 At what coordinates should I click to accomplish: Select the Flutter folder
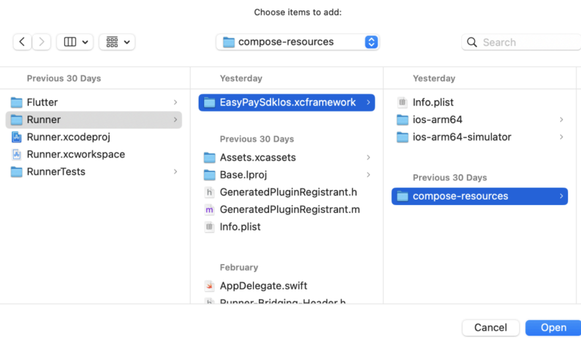[94, 102]
